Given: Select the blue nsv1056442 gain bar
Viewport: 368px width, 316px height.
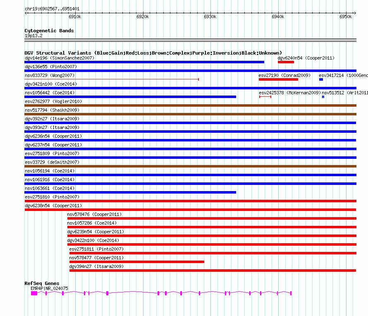Looking at the screenshot, I should click(x=130, y=97).
